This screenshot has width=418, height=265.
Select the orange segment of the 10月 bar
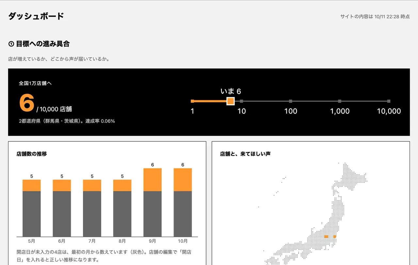click(183, 180)
